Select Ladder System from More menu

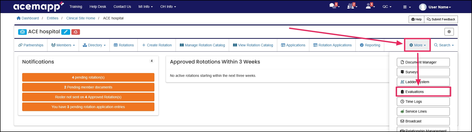423,82
